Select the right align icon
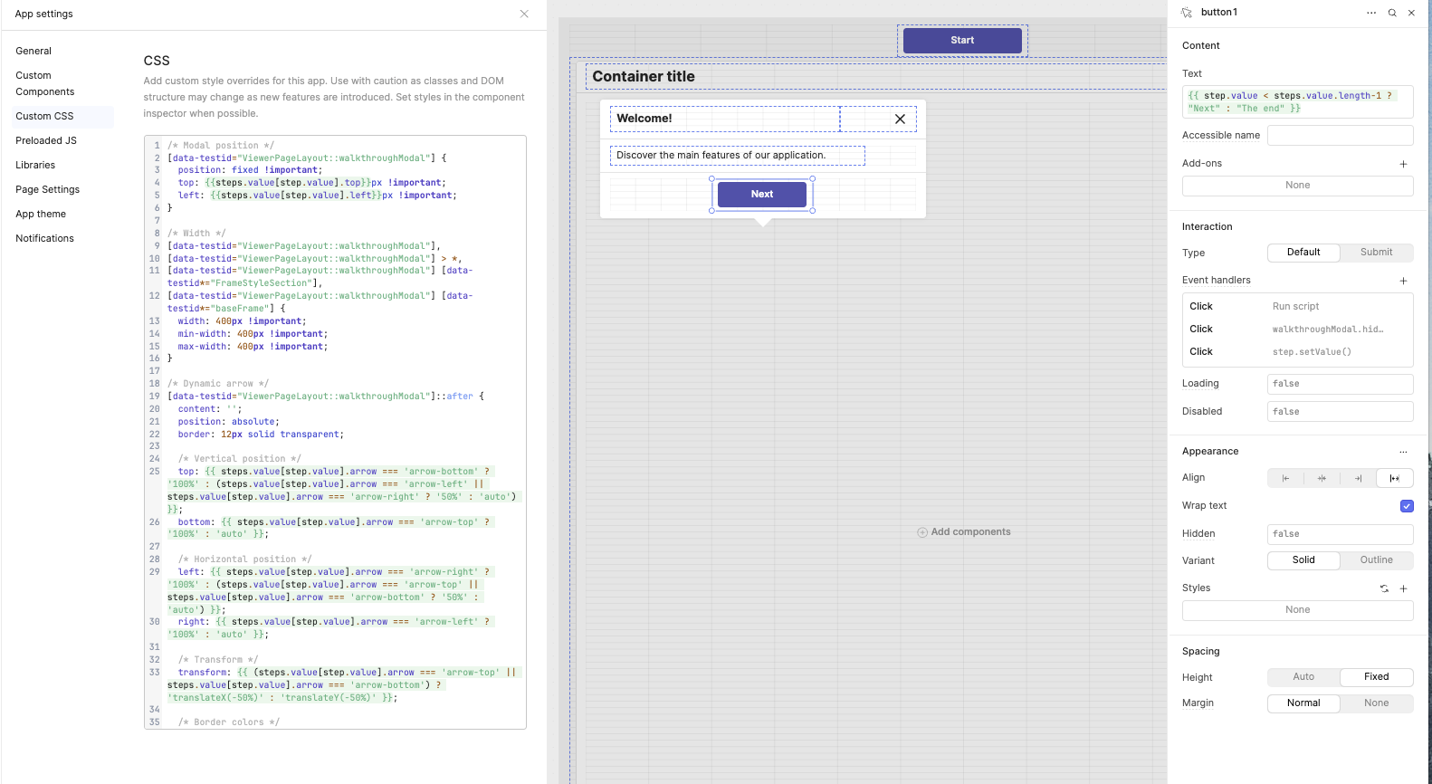 [x=1358, y=478]
